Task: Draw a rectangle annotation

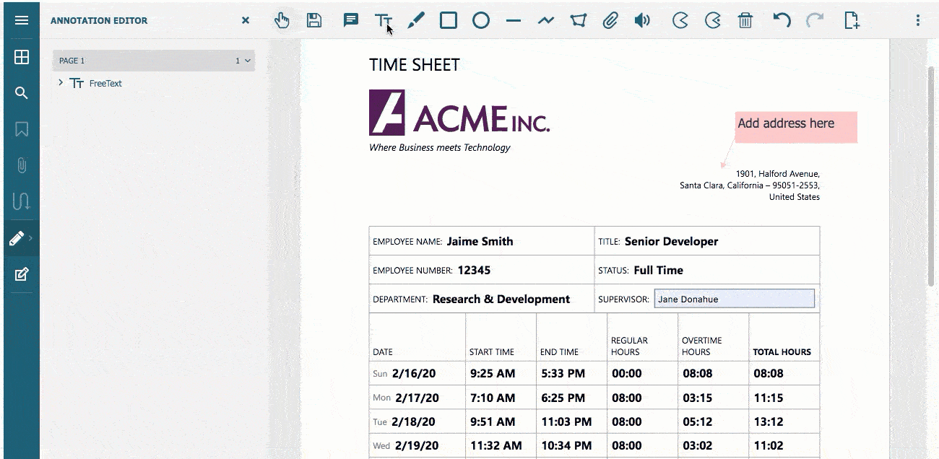Action: (x=448, y=20)
